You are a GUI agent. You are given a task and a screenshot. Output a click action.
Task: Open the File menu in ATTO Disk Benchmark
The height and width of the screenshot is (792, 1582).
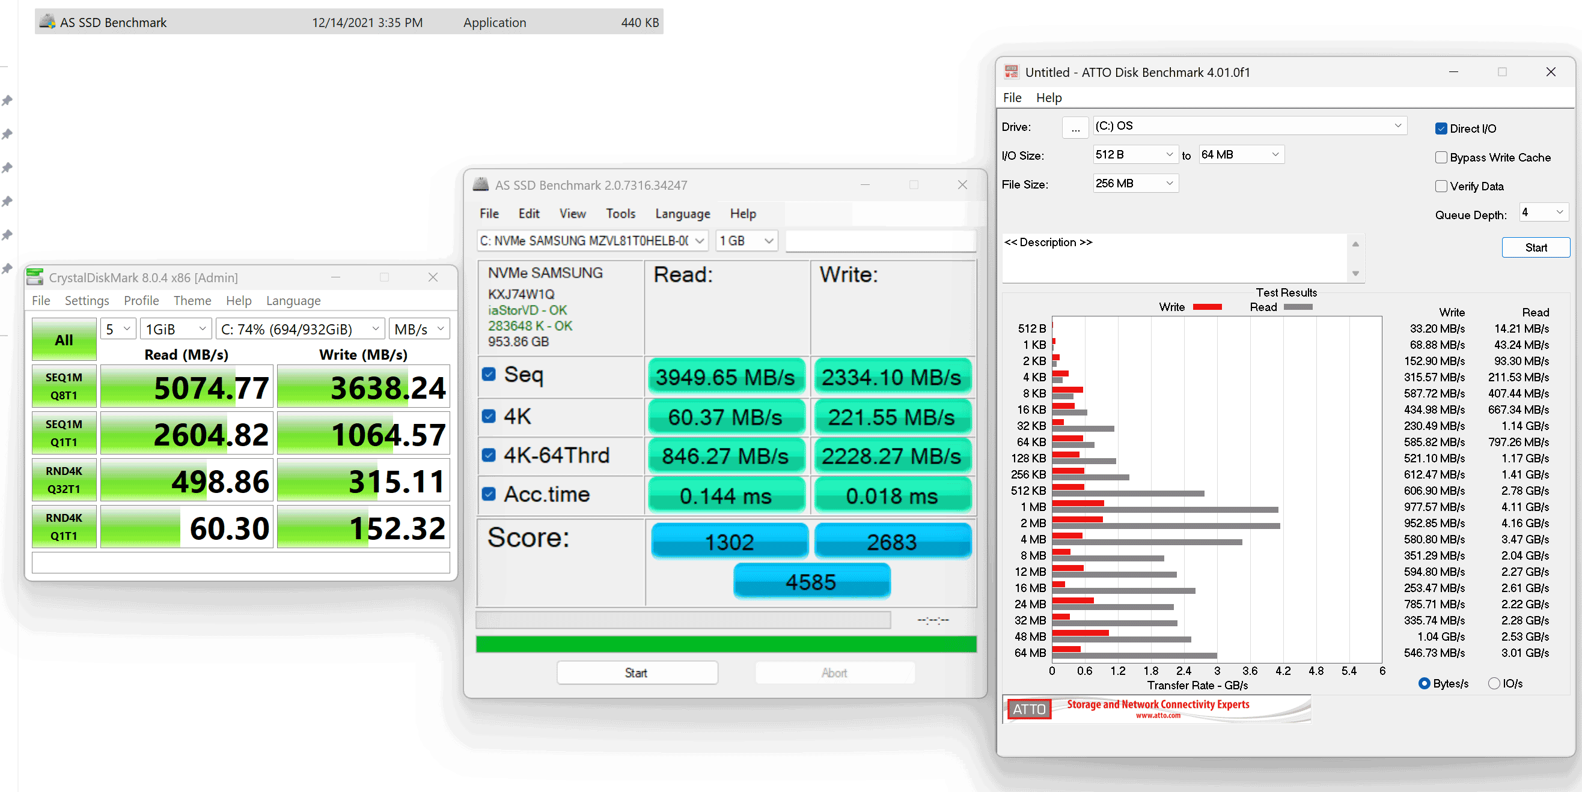[1012, 97]
